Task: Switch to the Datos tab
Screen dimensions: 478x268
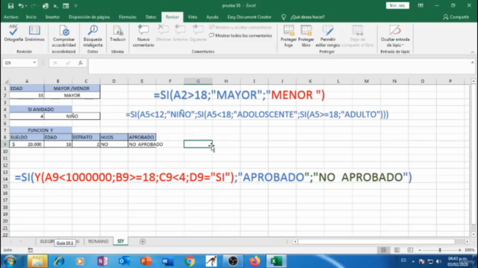Action: tap(151, 17)
